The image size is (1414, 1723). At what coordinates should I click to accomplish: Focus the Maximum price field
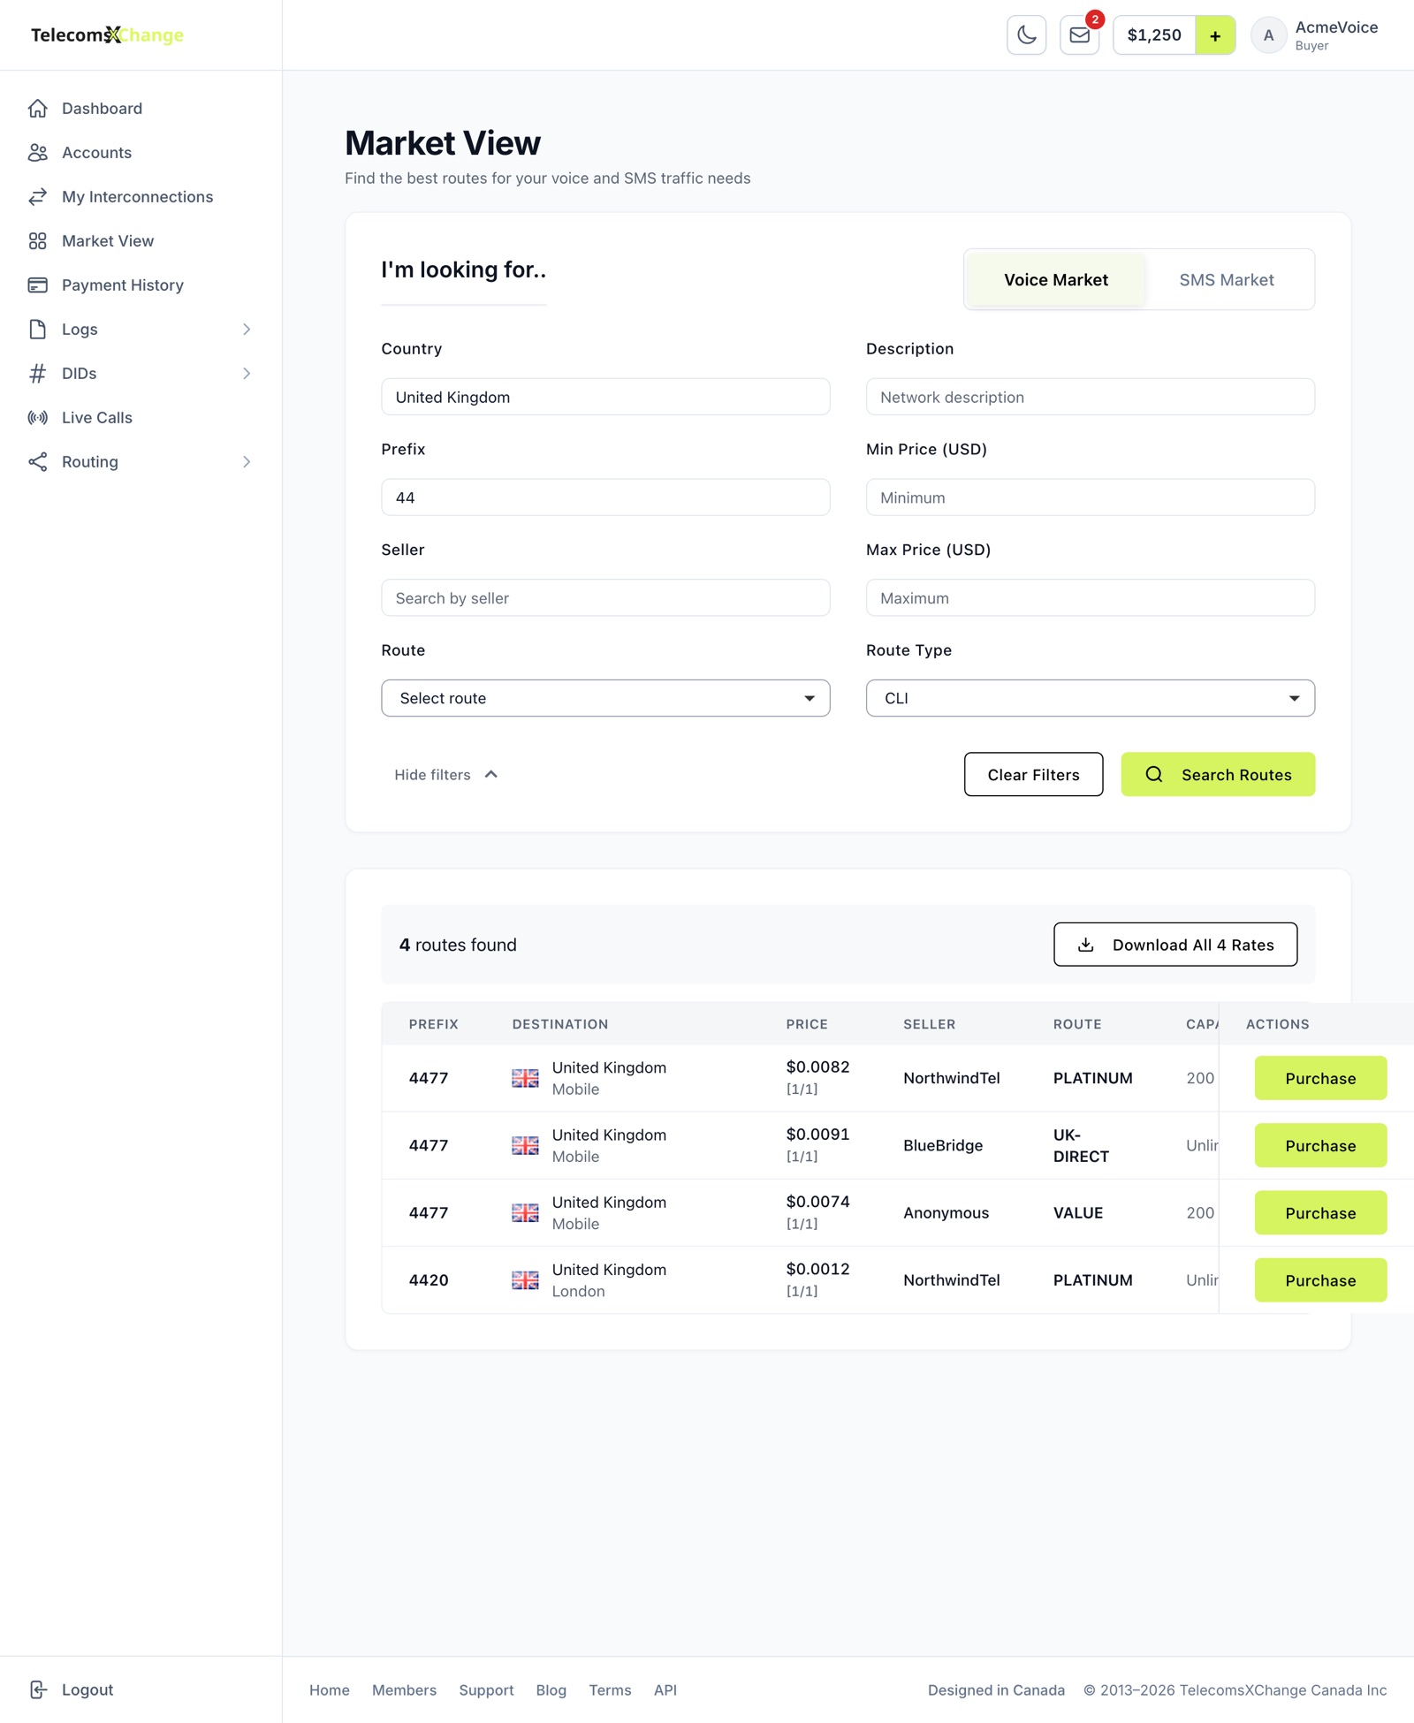tap(1090, 598)
